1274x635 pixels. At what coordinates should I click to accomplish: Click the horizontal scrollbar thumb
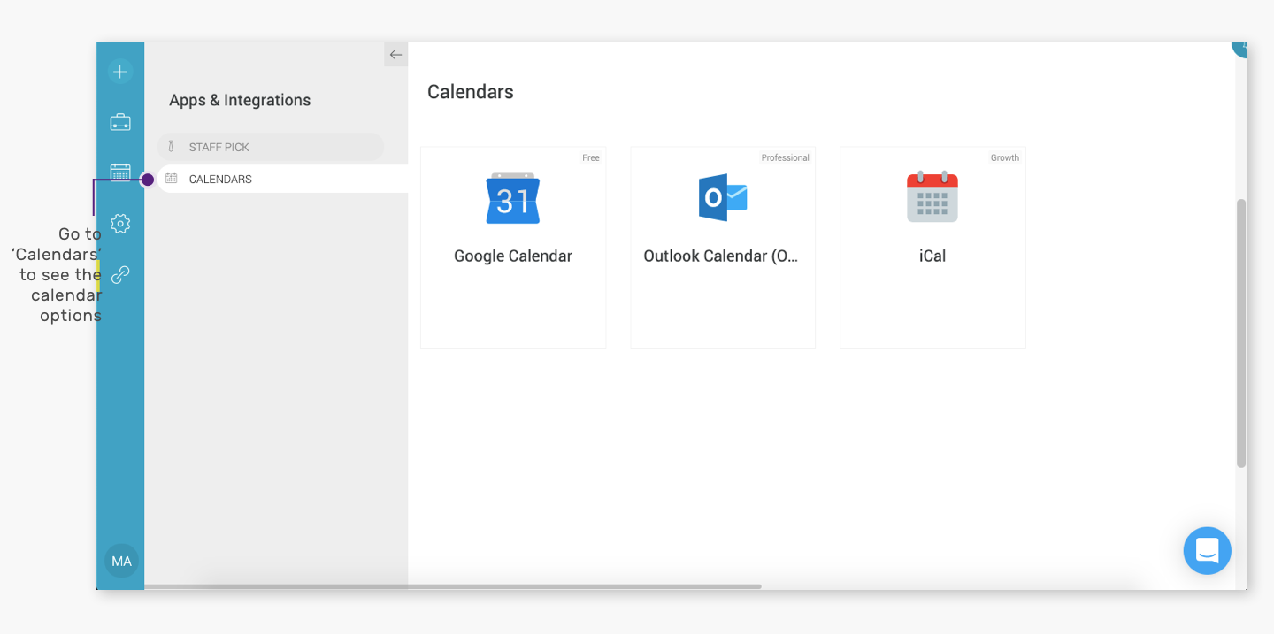[453, 586]
